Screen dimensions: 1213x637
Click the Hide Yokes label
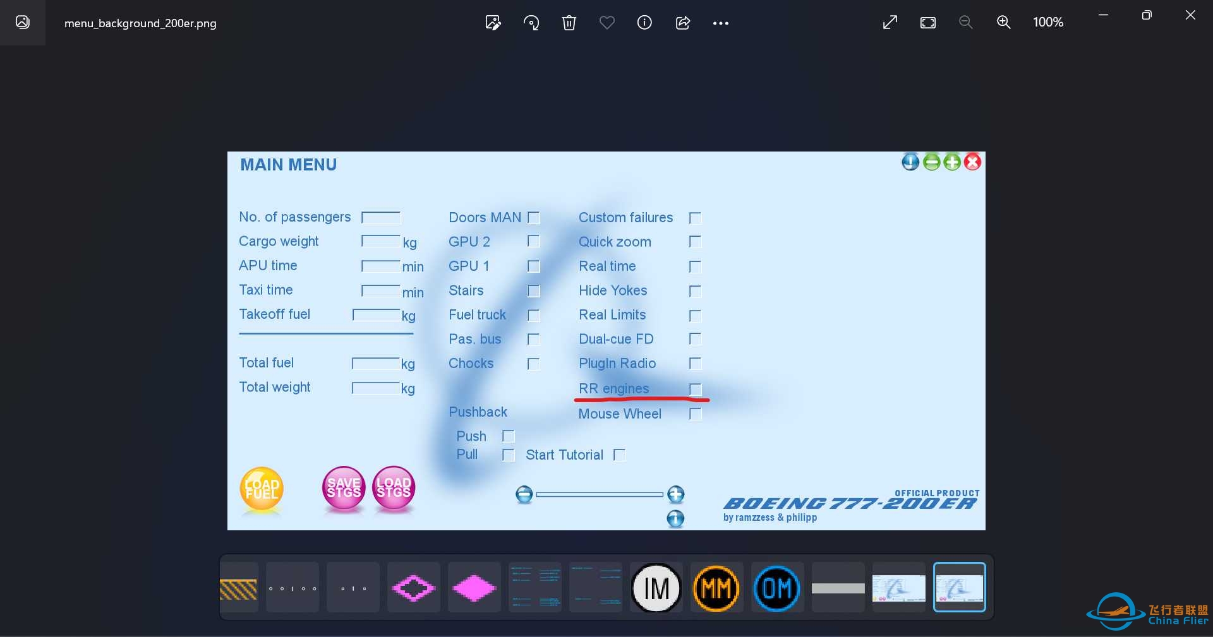pos(613,290)
